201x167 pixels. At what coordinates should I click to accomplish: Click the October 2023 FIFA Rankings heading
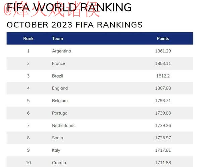pyautogui.click(x=74, y=25)
